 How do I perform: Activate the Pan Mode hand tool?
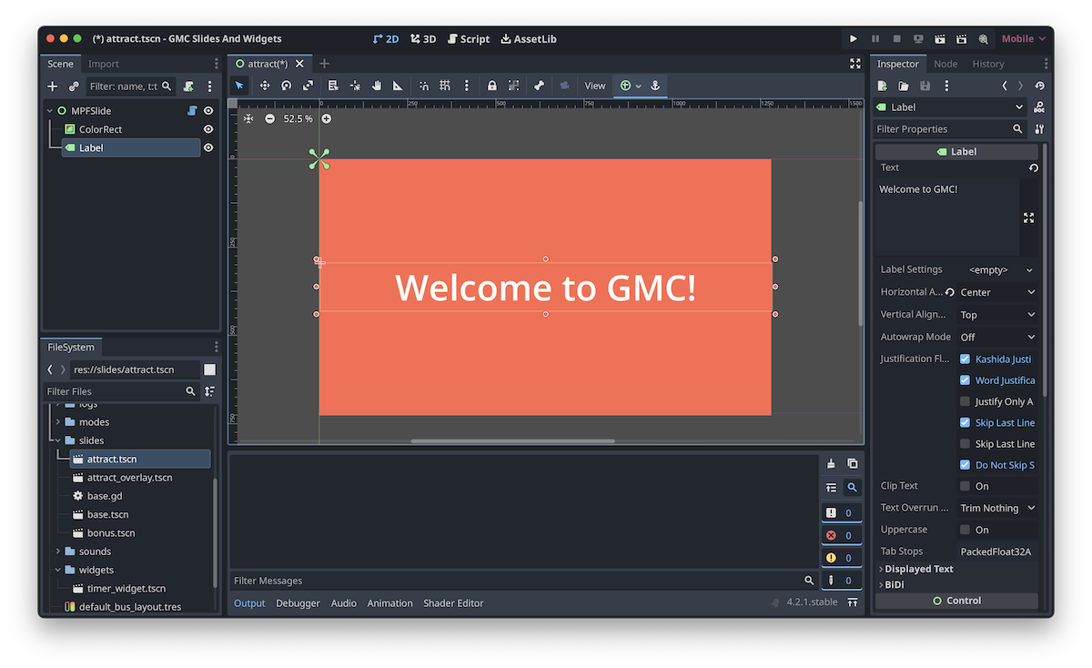pyautogui.click(x=376, y=86)
